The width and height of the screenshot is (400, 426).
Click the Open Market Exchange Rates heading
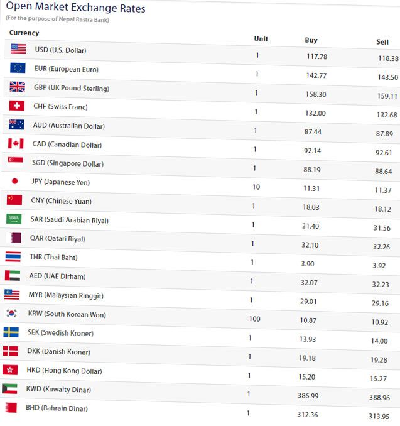(75, 8)
